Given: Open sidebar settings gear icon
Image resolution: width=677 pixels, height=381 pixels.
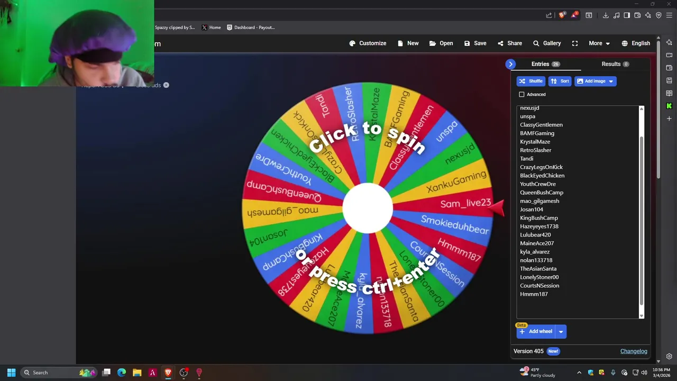Looking at the screenshot, I should [669, 357].
